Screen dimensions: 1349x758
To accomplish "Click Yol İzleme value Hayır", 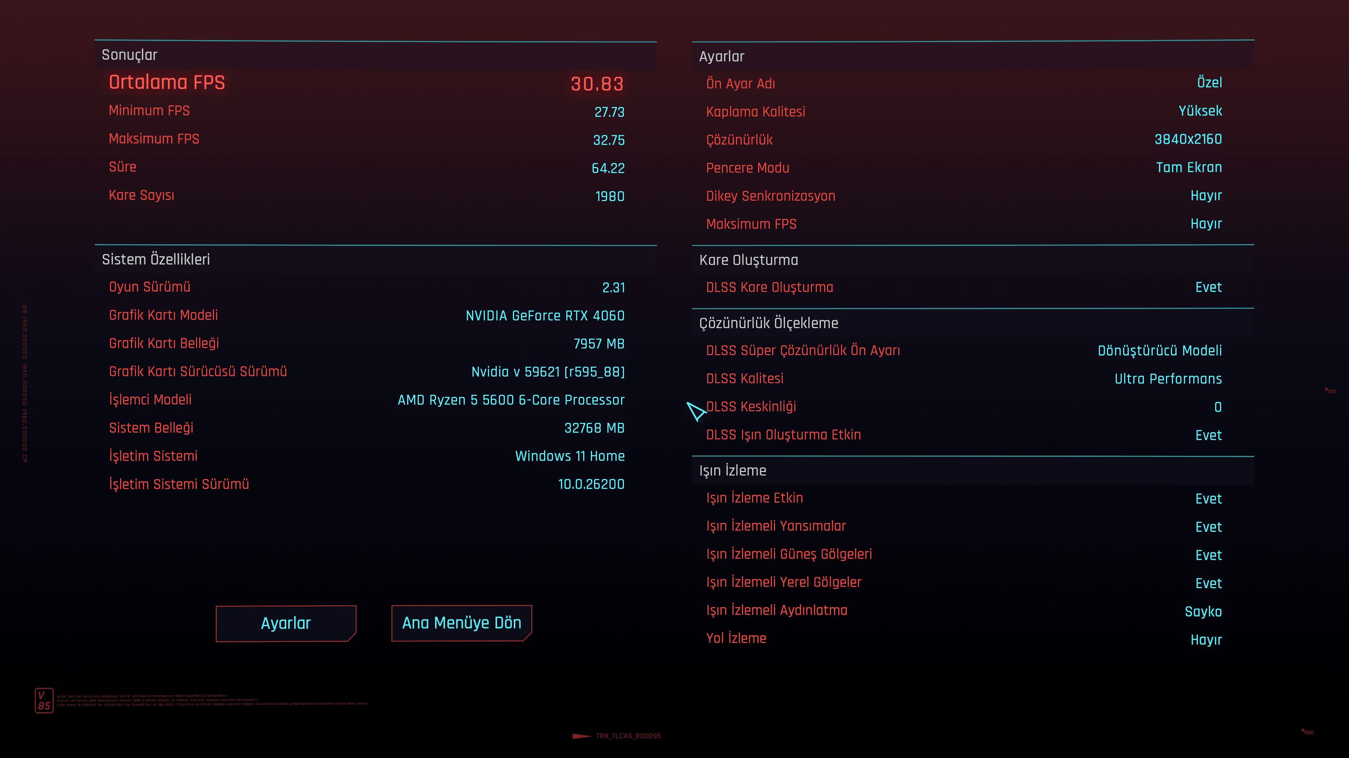I will tap(1206, 640).
